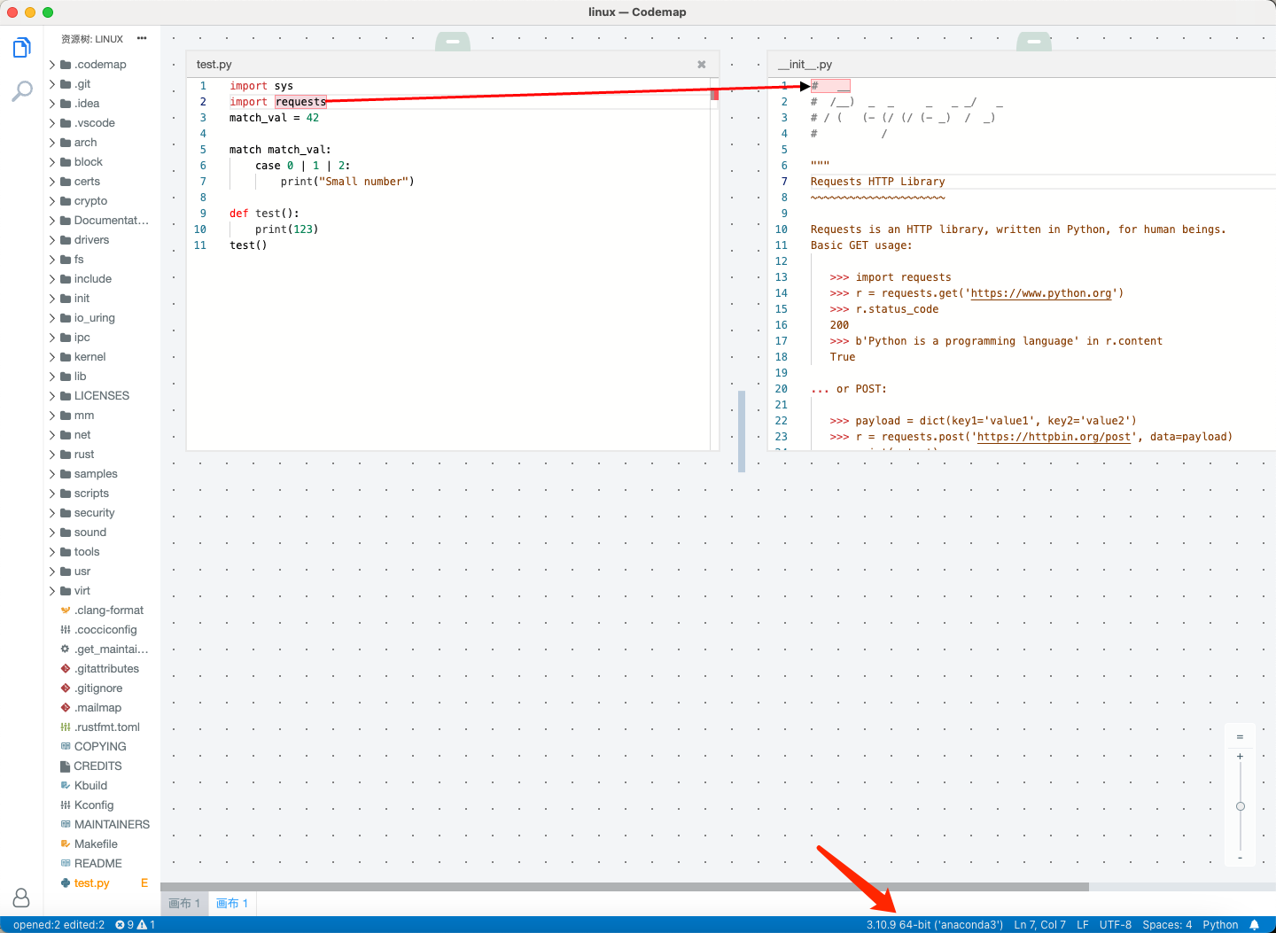Open the file explorer sidebar icon
Screen dimensions: 1276x933
(x=22, y=48)
